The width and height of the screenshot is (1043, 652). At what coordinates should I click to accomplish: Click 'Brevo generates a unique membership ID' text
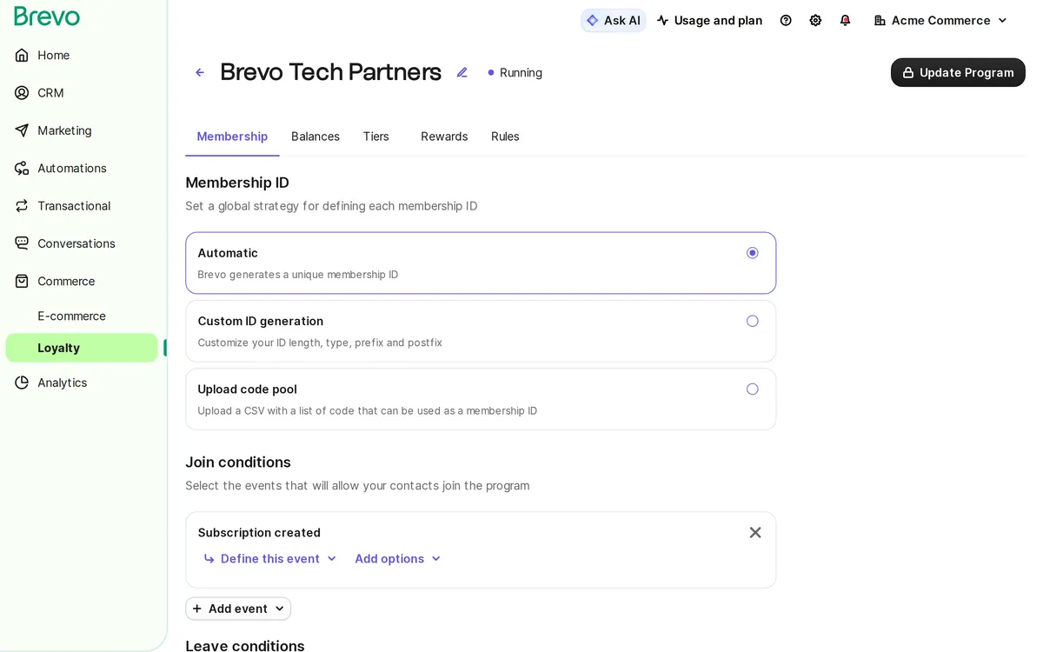pyautogui.click(x=298, y=275)
